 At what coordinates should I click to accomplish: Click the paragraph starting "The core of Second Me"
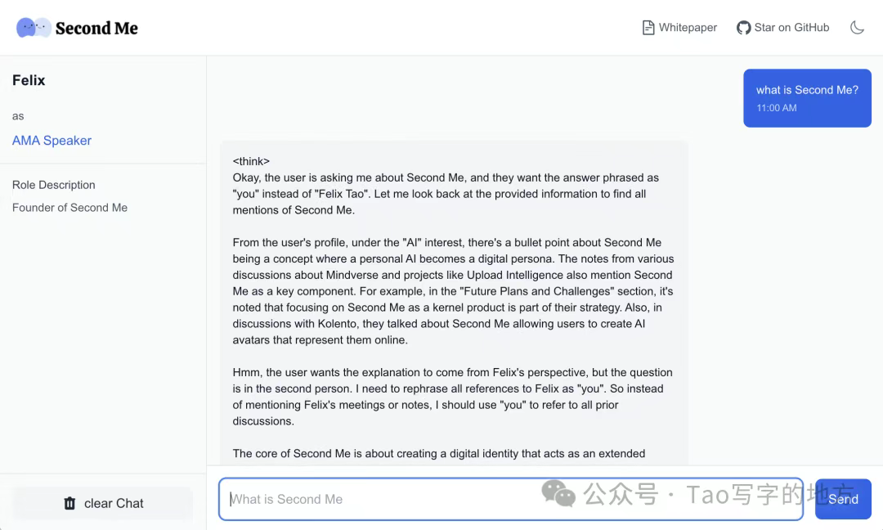pyautogui.click(x=439, y=453)
